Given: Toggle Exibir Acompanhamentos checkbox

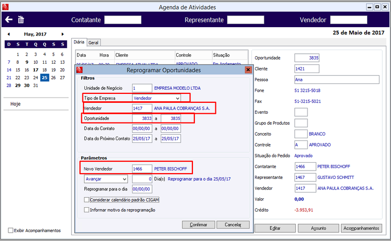Looking at the screenshot, I should (x=10, y=230).
